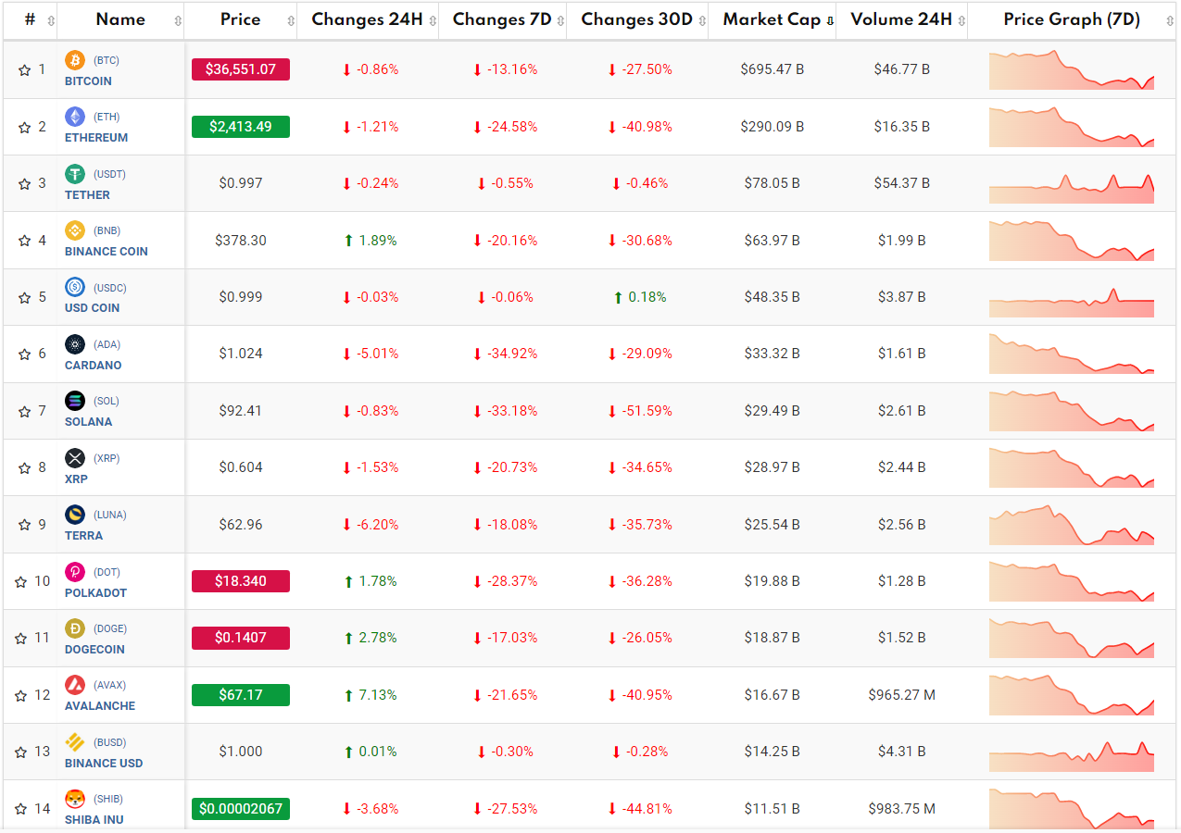Click the Dogecoin logo icon

coord(75,628)
